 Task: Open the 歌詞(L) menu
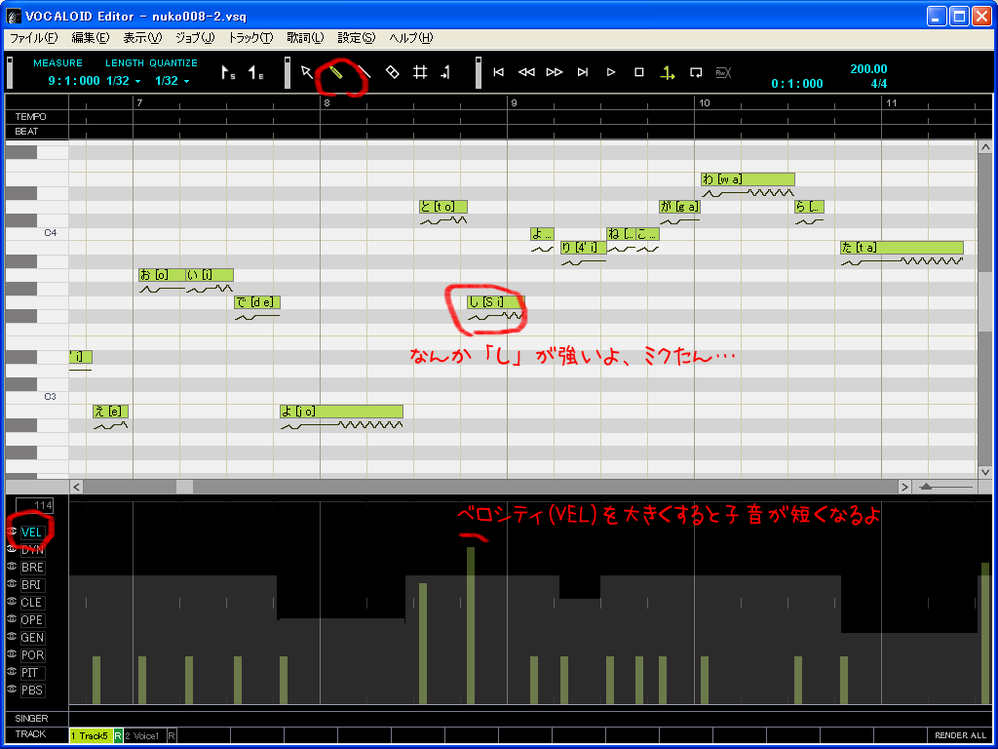tap(305, 38)
